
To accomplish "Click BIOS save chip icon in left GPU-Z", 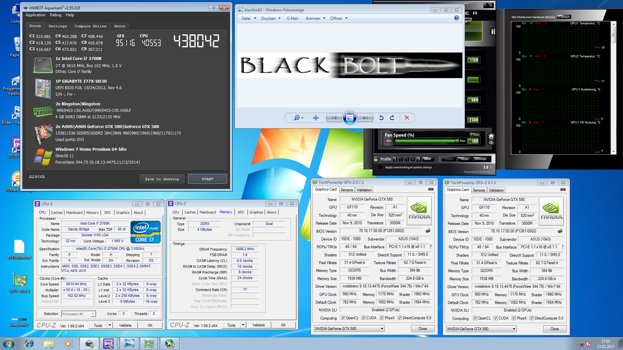I will tap(428, 231).
